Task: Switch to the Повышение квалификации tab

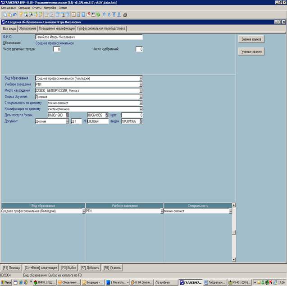Action: click(x=56, y=28)
